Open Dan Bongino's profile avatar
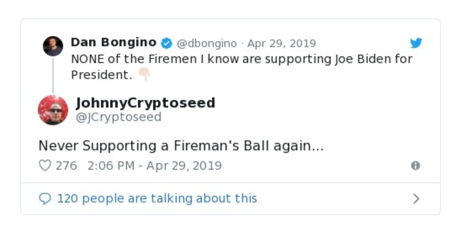The image size is (461, 242). pos(53,46)
